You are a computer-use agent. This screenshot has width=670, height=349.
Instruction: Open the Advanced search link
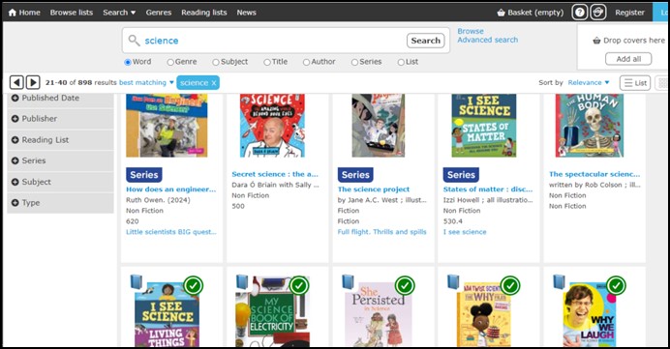[488, 40]
